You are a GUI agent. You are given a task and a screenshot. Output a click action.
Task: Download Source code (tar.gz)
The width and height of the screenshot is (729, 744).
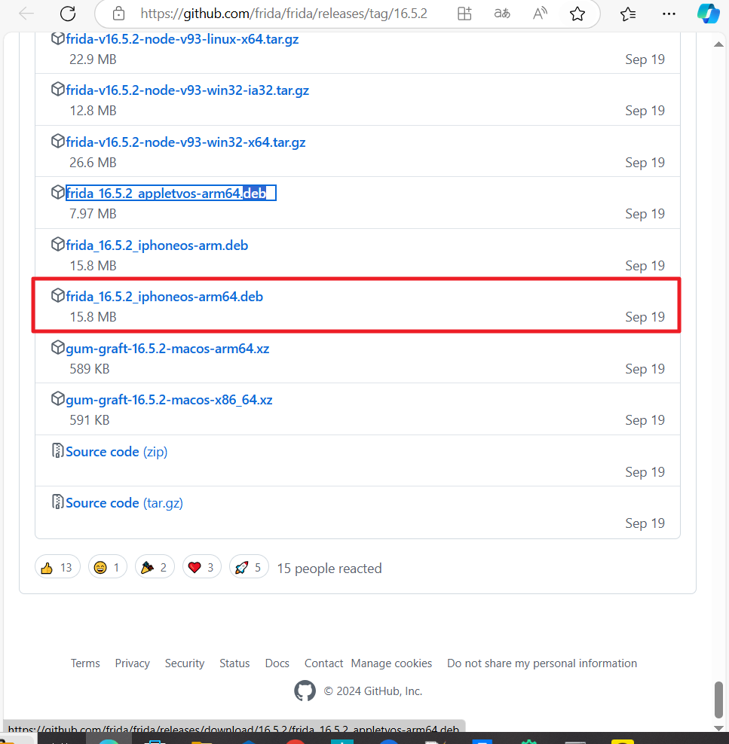coord(124,503)
